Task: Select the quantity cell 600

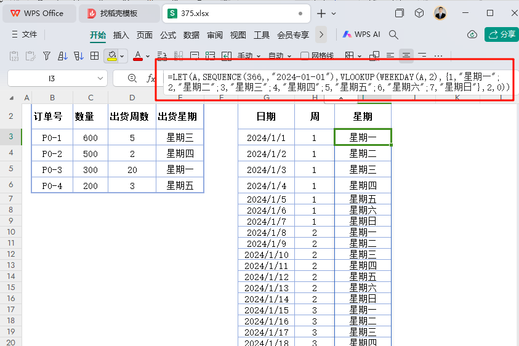Action: tap(91, 138)
